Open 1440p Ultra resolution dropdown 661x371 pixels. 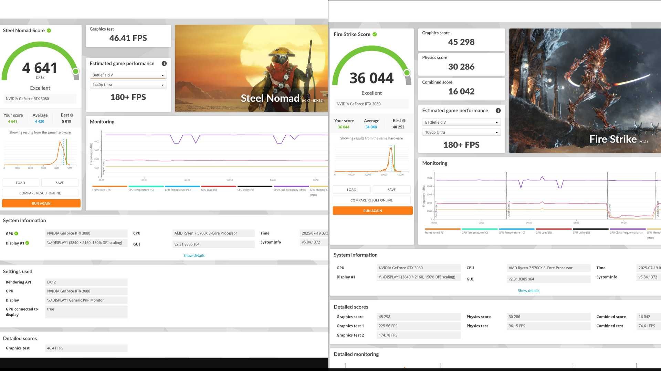click(x=128, y=85)
